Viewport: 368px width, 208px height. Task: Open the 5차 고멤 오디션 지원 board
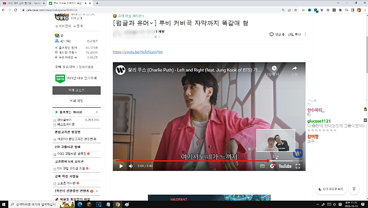pos(71,168)
